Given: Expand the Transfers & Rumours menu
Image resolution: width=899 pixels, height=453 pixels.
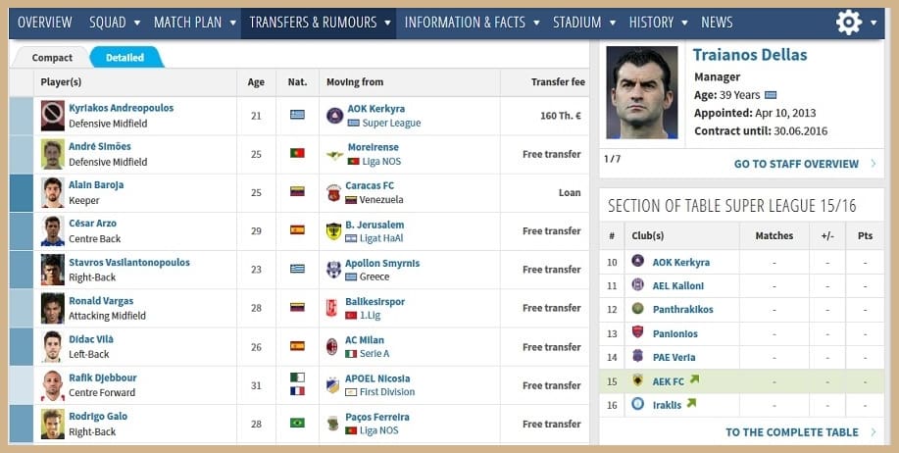Looking at the screenshot, I should pos(320,23).
